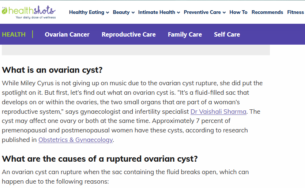Click the gray banner placeholder area

click(x=136, y=50)
